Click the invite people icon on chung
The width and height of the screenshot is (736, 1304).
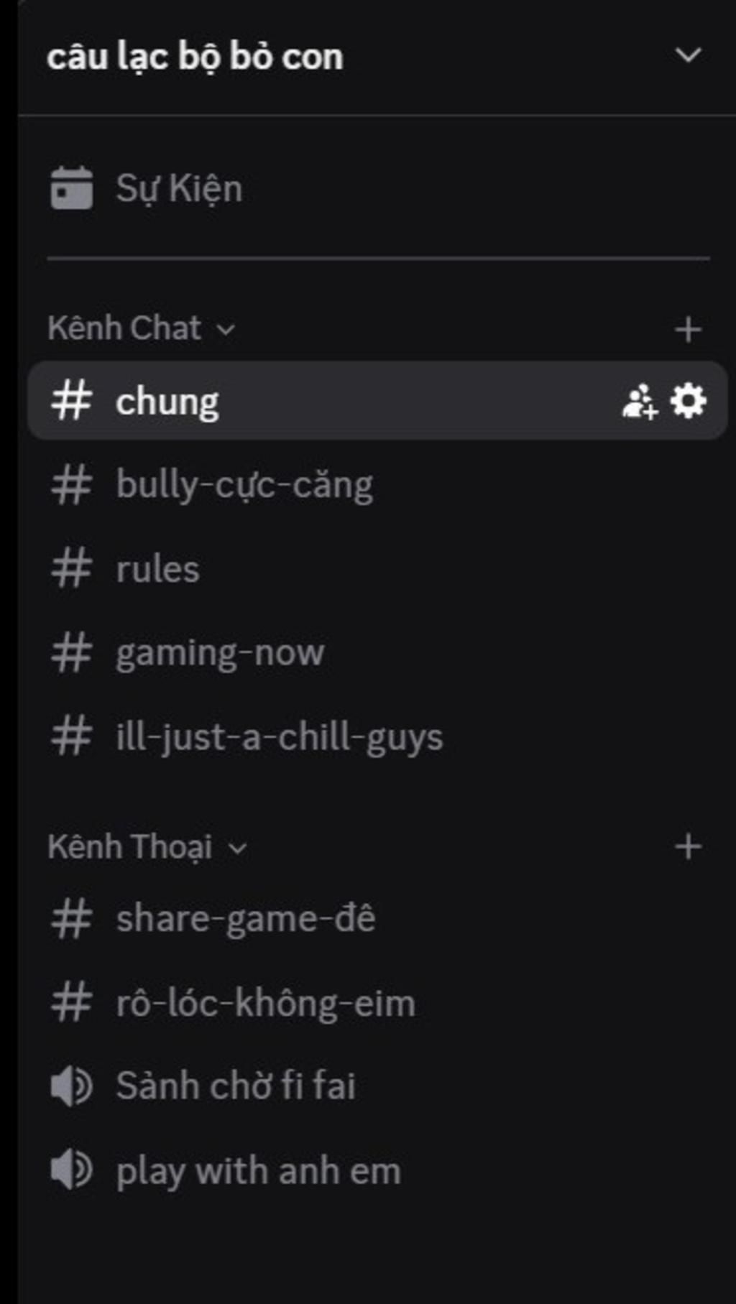coord(640,401)
